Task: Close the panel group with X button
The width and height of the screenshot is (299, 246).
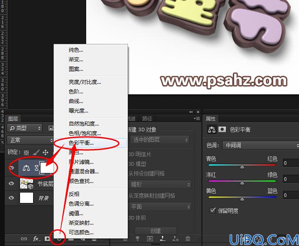Action: [198, 112]
